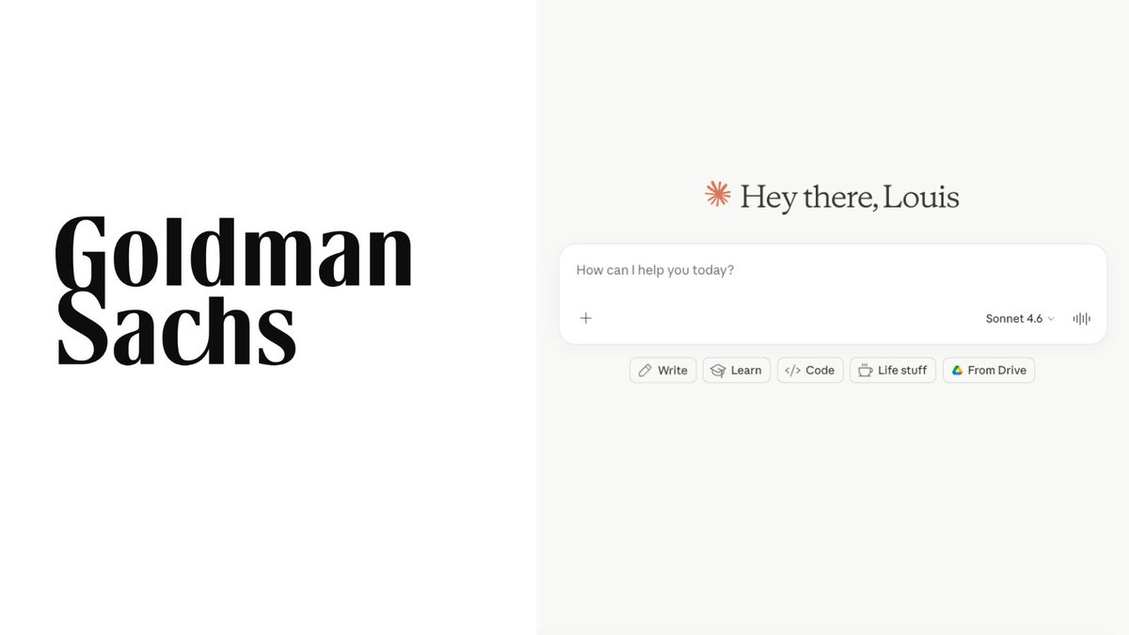This screenshot has height=635, width=1129.
Task: Expand the chevron beside Sonnet 4.6
Action: pyautogui.click(x=1051, y=319)
